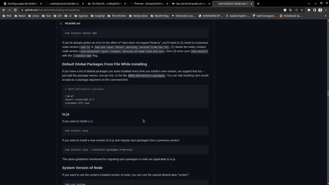The height and width of the screenshot is (185, 329).
Task: Click the io.js section heading
Action: pos(66,114)
